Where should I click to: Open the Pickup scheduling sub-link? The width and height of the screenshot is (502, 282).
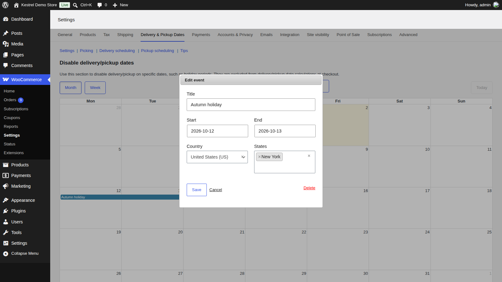click(158, 51)
